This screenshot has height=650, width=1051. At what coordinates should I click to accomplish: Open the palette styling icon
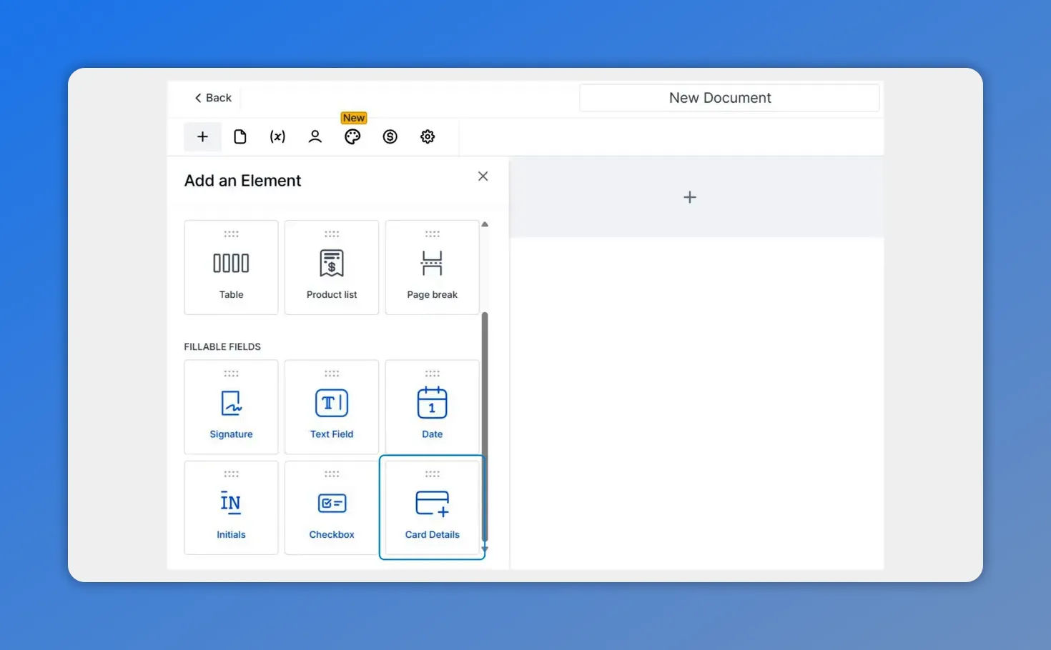tap(352, 136)
